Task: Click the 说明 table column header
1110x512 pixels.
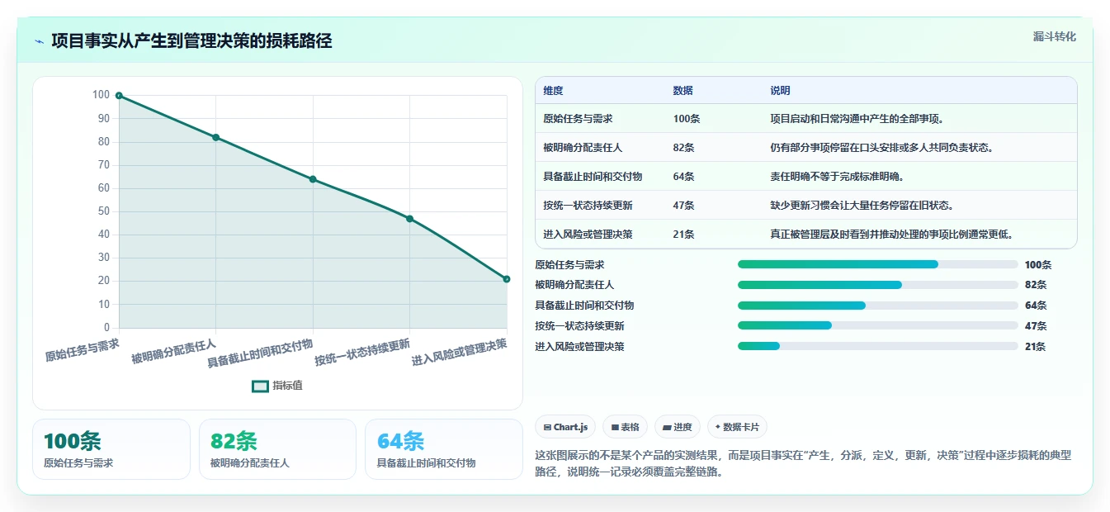Action: pyautogui.click(x=780, y=91)
